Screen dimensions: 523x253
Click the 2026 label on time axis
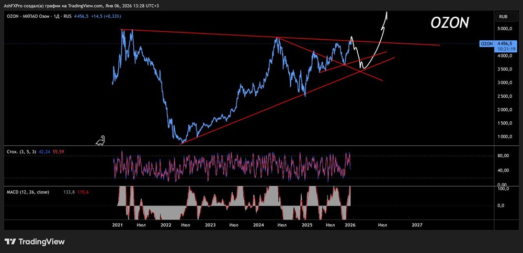350,225
